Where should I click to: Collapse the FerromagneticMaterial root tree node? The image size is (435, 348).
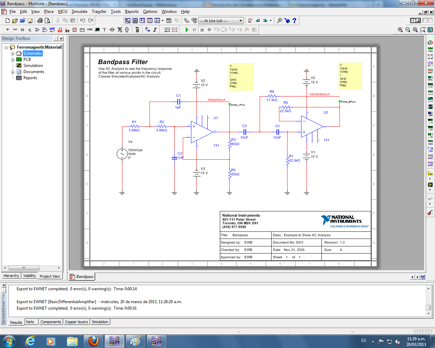click(6, 48)
